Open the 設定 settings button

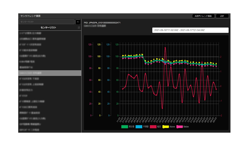pyautogui.click(x=222, y=16)
